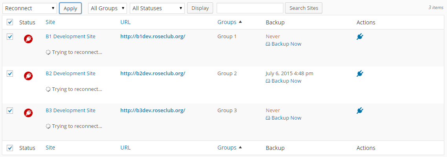Click the Never backup text in B3 row

point(273,110)
